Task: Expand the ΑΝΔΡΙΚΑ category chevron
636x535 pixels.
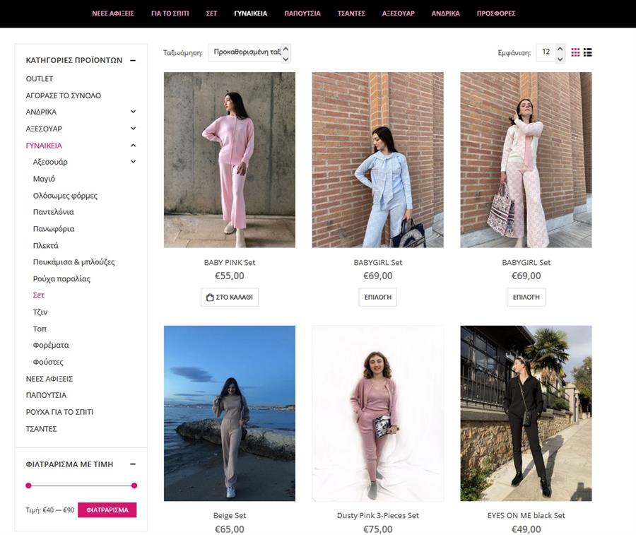Action: point(133,112)
